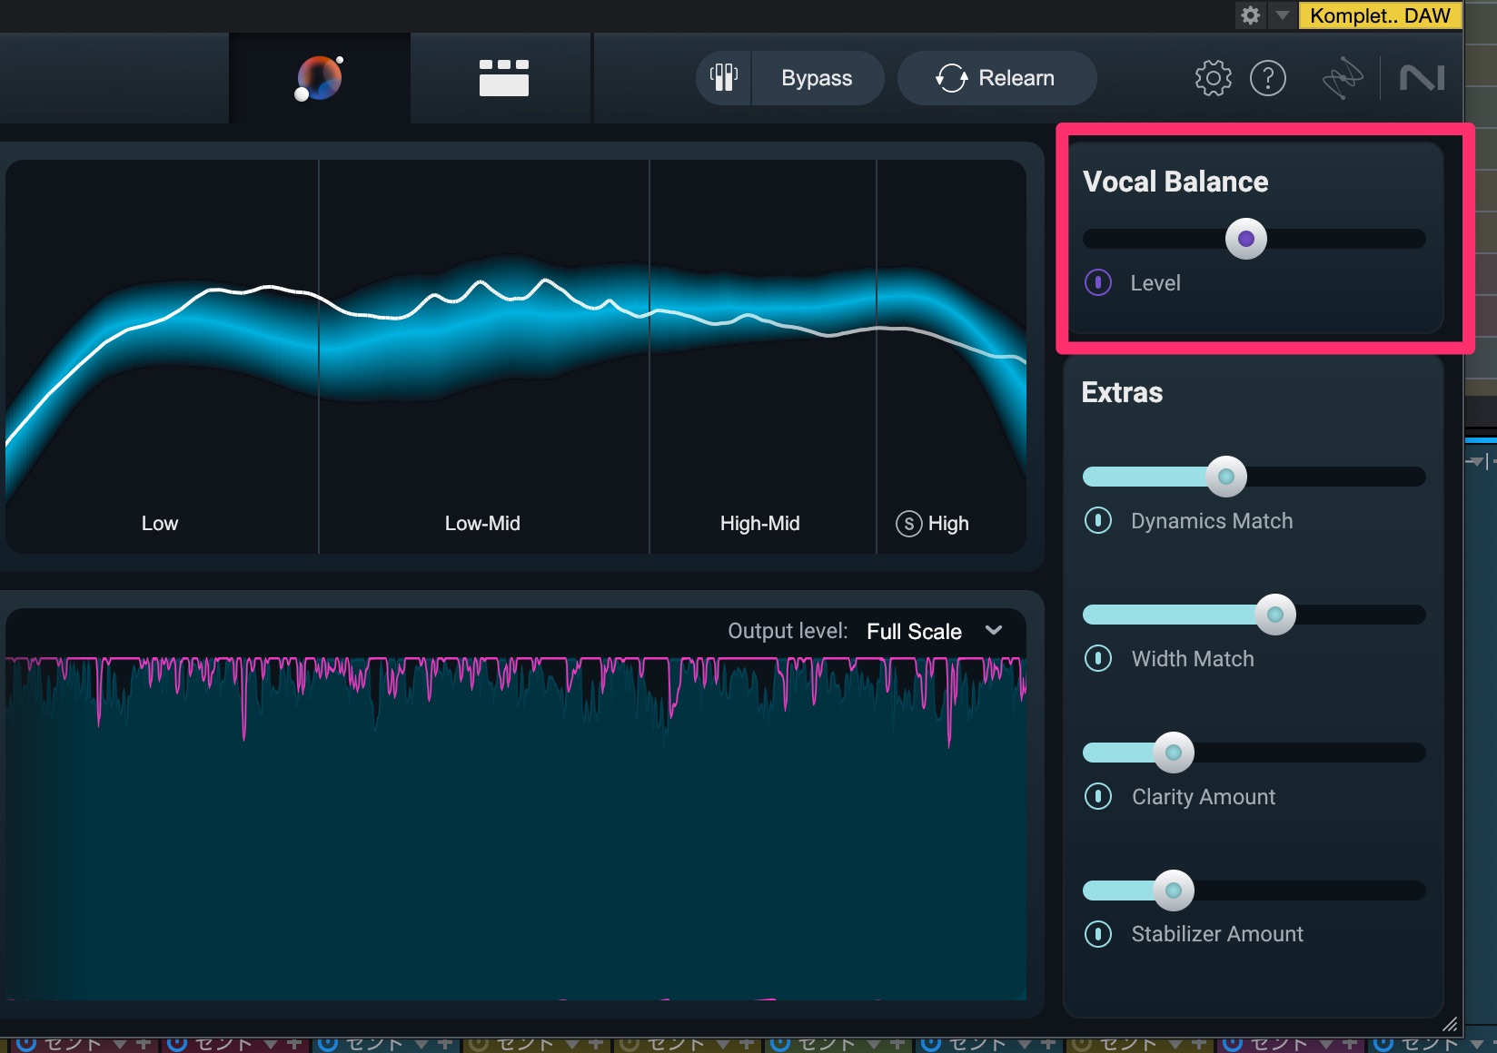The height and width of the screenshot is (1053, 1497).
Task: Open the help question mark icon
Action: click(1267, 78)
